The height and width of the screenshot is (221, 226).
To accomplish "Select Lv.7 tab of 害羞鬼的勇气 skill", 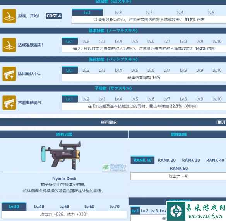I will tap(167, 99).
